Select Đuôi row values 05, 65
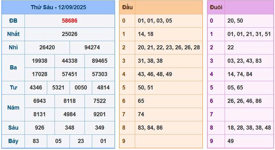The height and width of the screenshot is (150, 275). [x=235, y=88]
